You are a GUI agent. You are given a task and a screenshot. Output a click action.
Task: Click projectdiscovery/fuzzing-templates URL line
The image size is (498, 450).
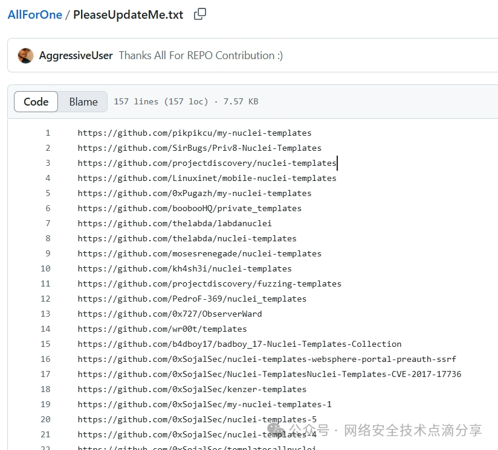pos(209,284)
